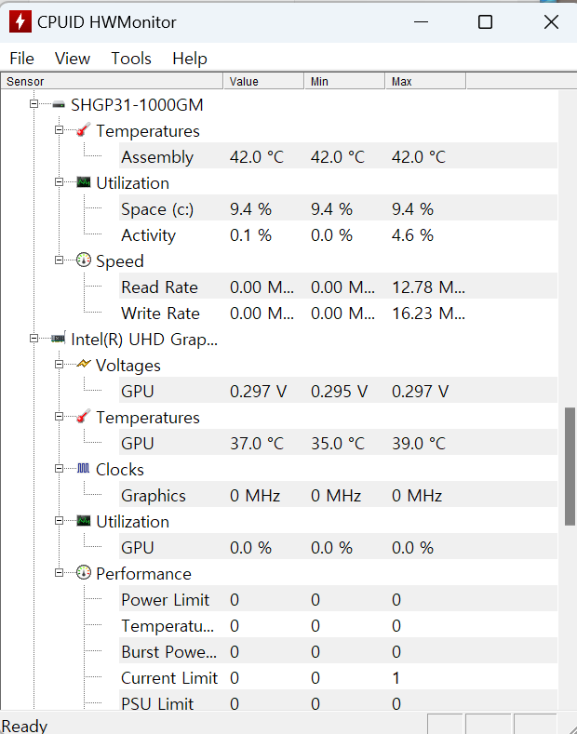Click the Intel UHD Graphics card icon

[x=59, y=340]
